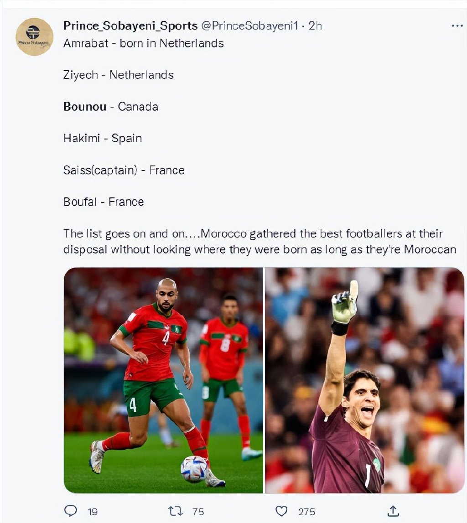The width and height of the screenshot is (467, 523).
Task: Click the 19 replies count
Action: point(93,512)
